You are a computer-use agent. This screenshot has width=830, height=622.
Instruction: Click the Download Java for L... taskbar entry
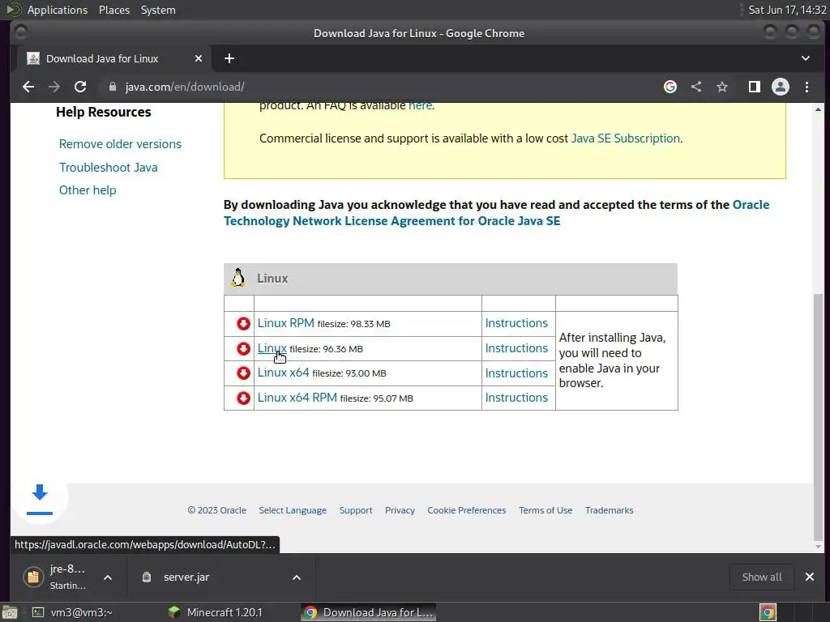click(369, 612)
